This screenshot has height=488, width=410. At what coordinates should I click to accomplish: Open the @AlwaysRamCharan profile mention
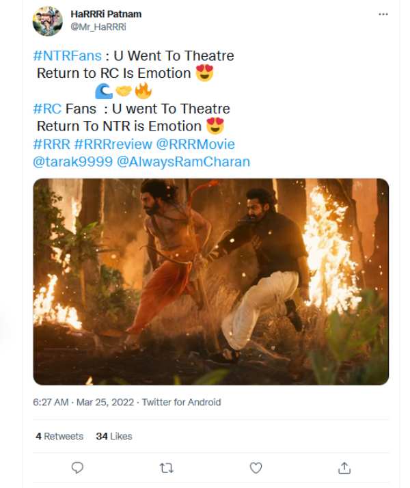pyautogui.click(x=184, y=162)
